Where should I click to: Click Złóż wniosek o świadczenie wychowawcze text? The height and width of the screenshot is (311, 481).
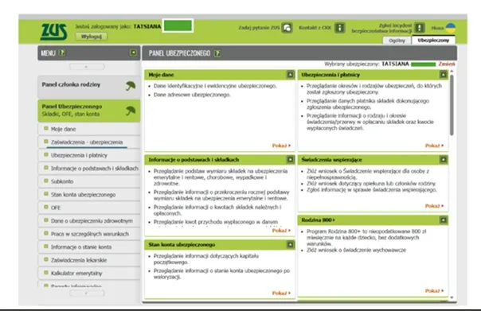click(356, 251)
